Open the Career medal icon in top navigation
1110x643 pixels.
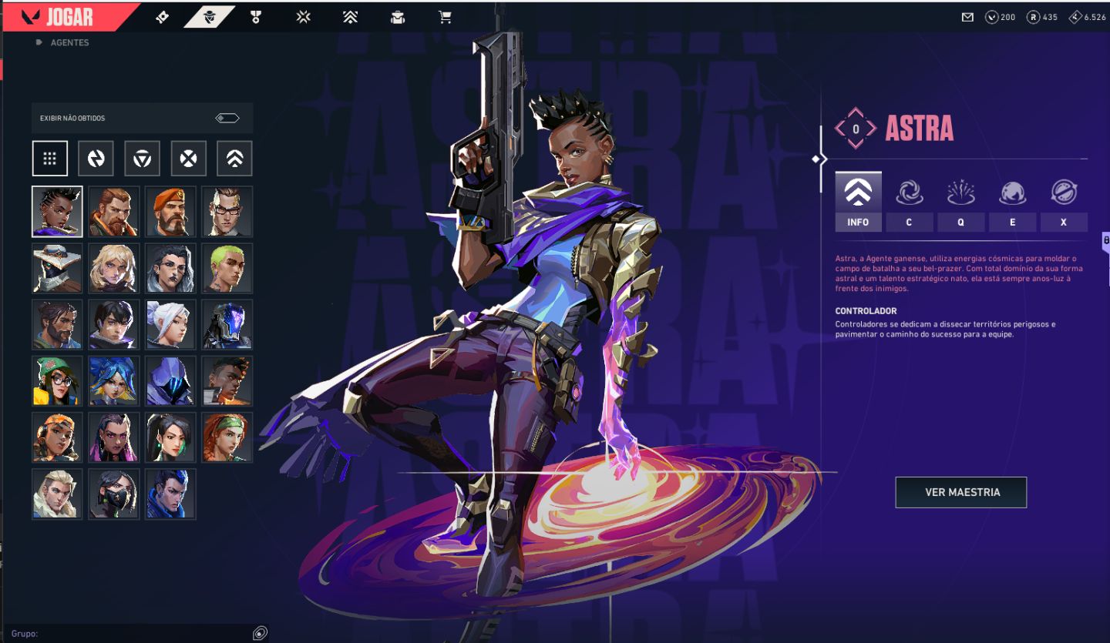[256, 16]
